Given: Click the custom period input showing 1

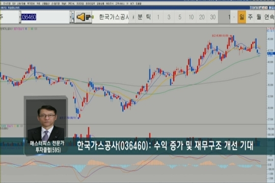Looking at the screenshot, I should pos(225,17).
